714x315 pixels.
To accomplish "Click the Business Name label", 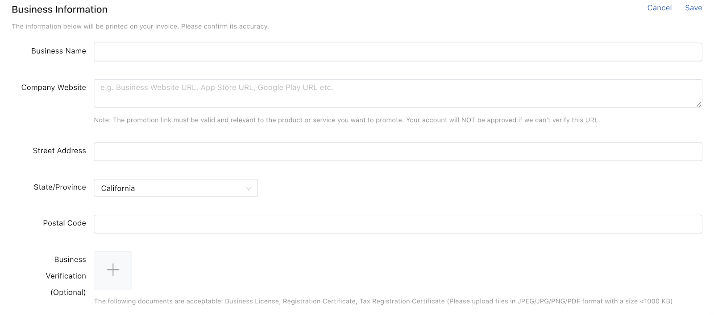I will [x=58, y=51].
